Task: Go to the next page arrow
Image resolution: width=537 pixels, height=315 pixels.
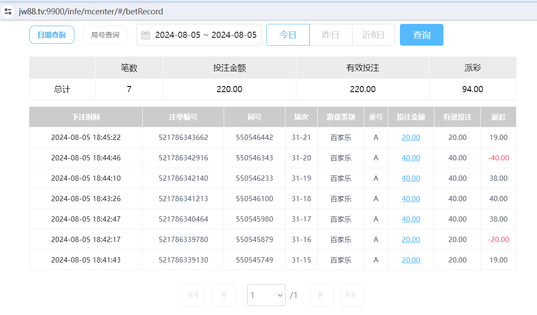Action: [321, 295]
